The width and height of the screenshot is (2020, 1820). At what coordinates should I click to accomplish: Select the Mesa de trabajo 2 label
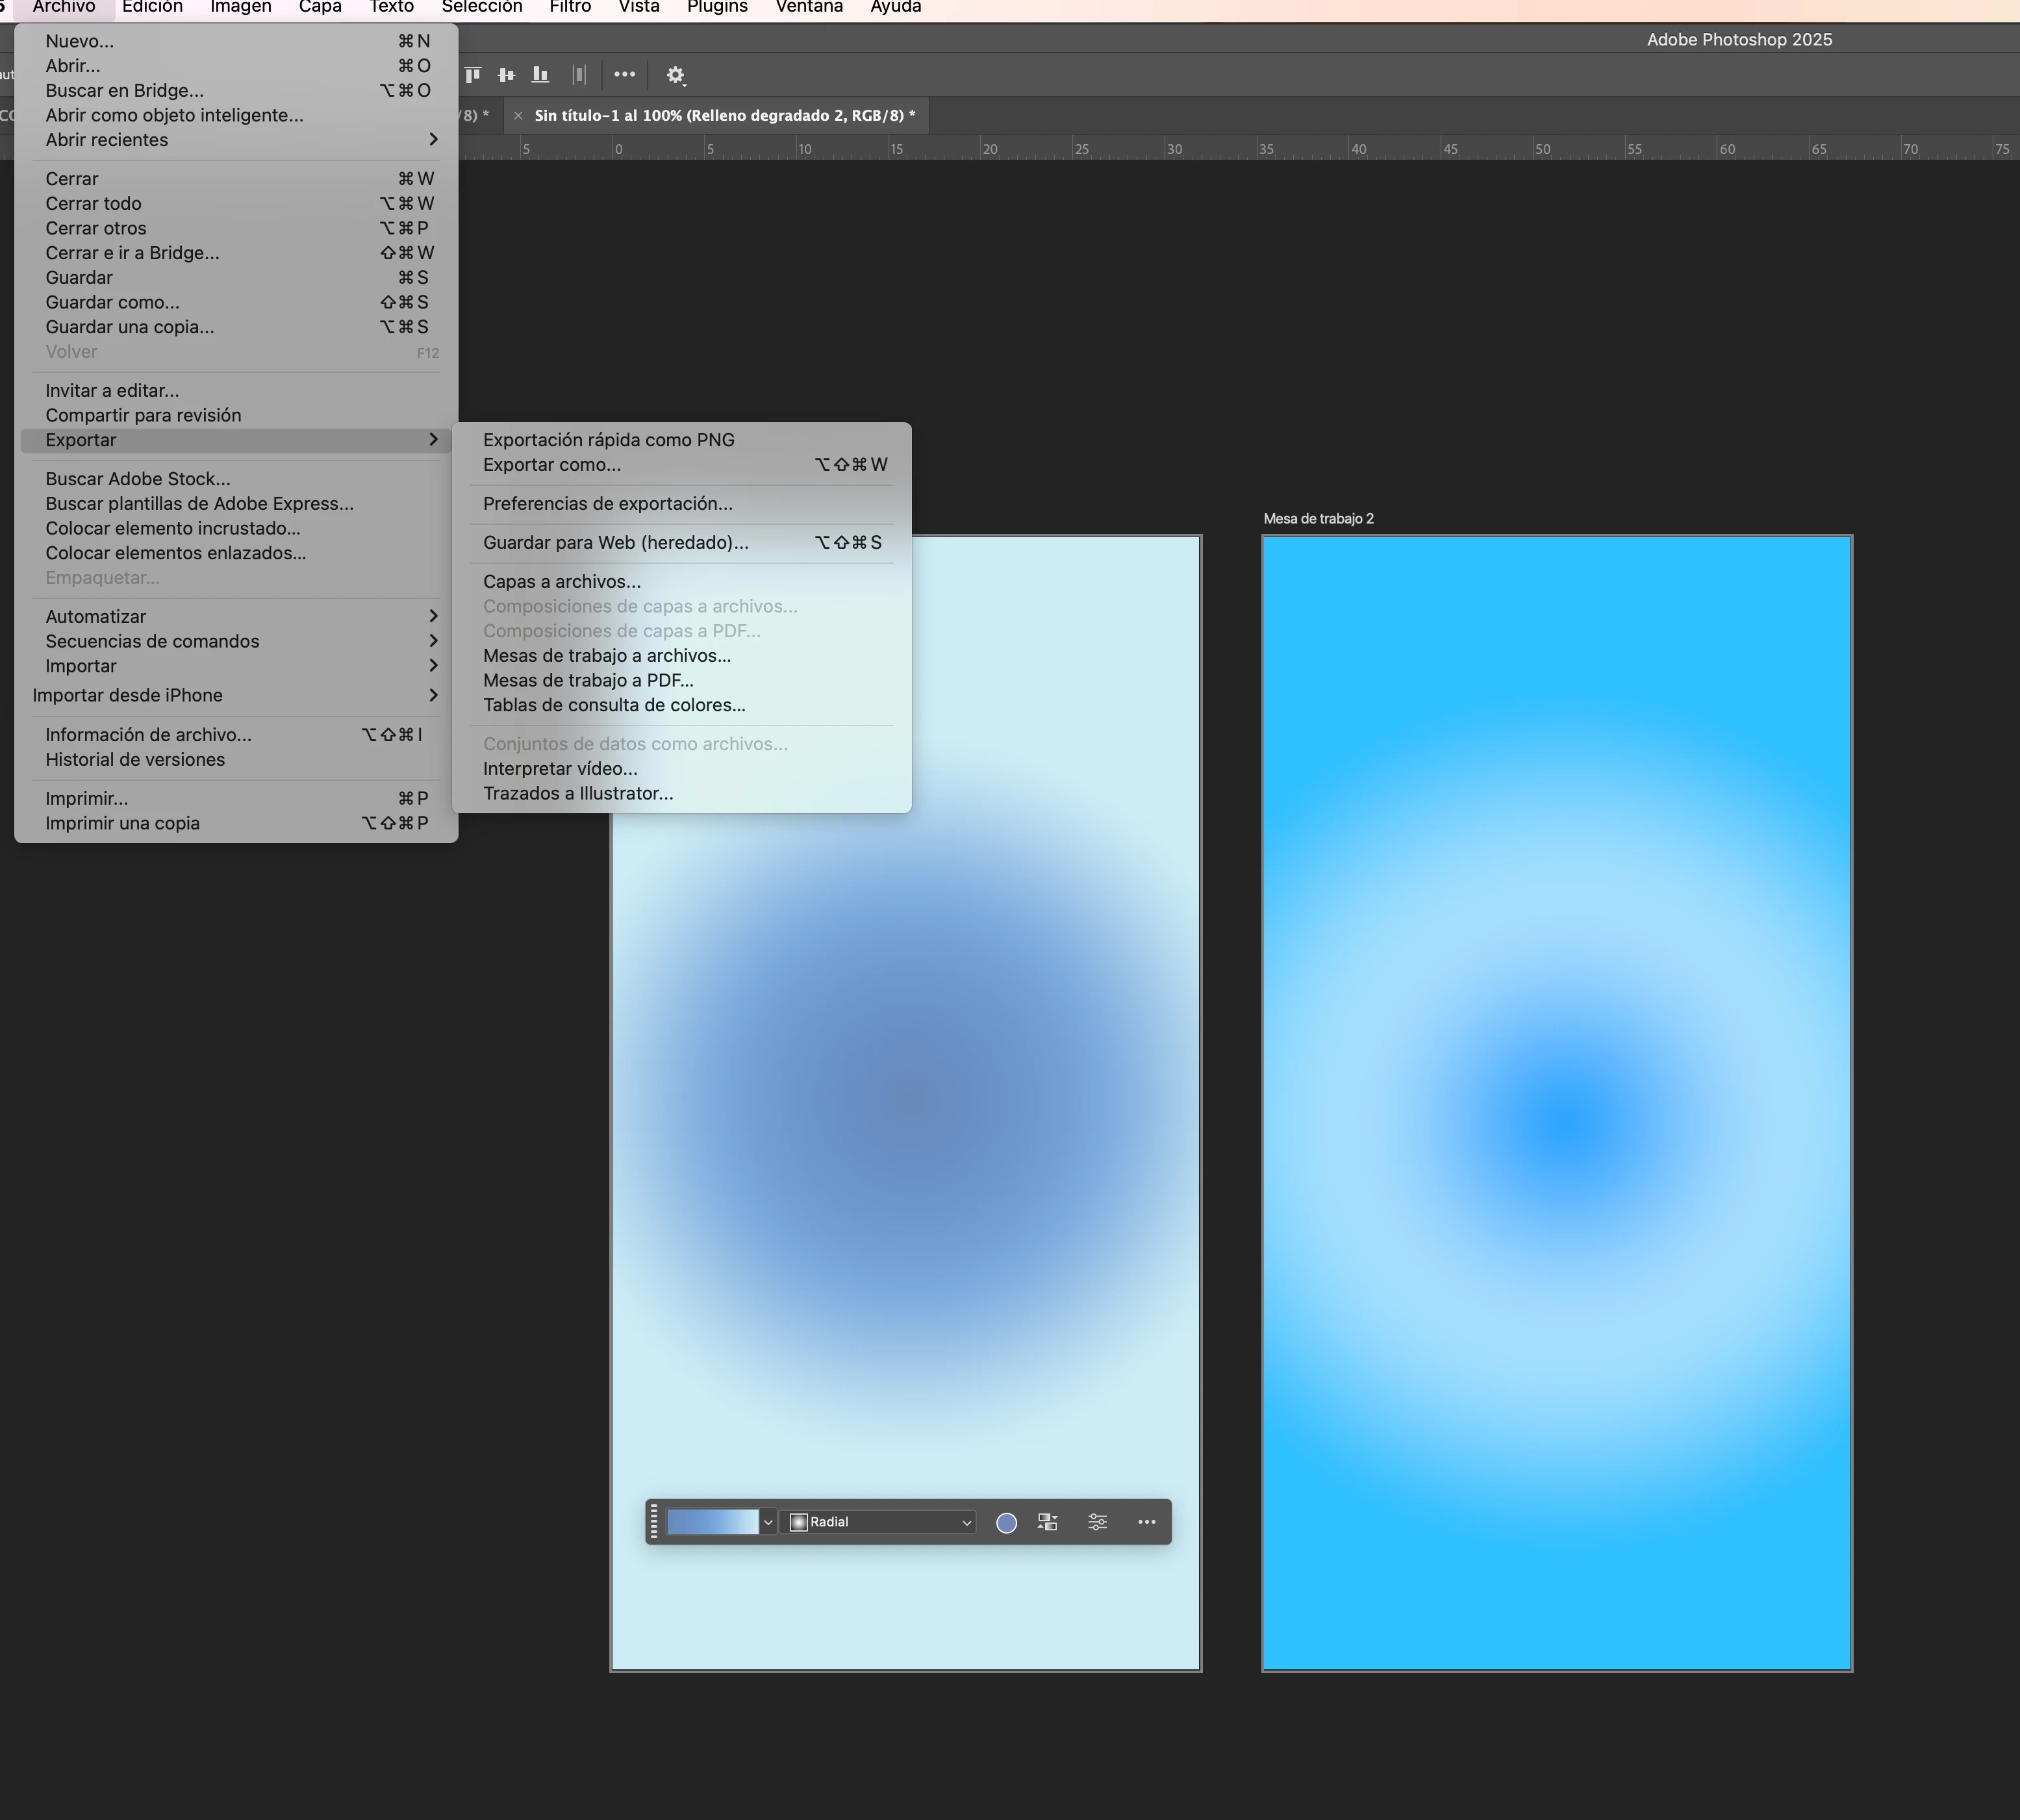click(x=1318, y=519)
